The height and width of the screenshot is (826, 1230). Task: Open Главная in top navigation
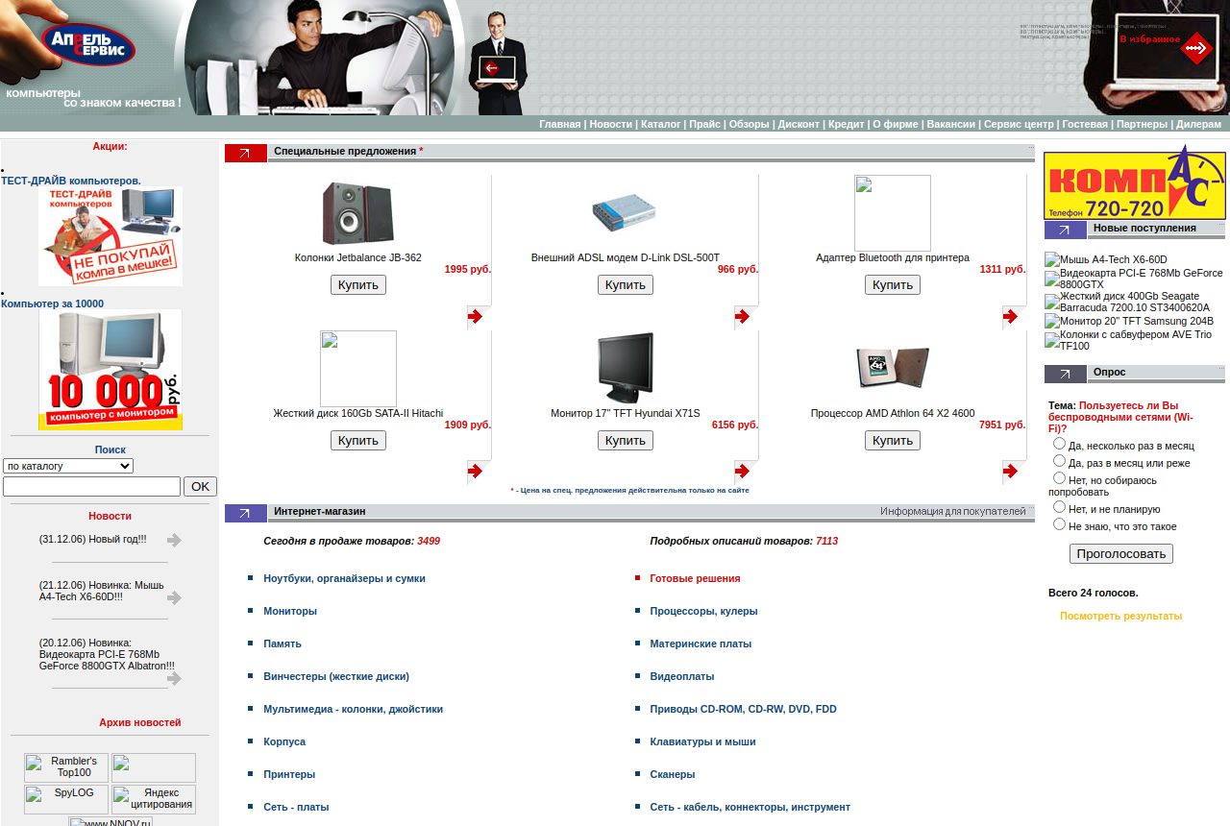tap(560, 124)
